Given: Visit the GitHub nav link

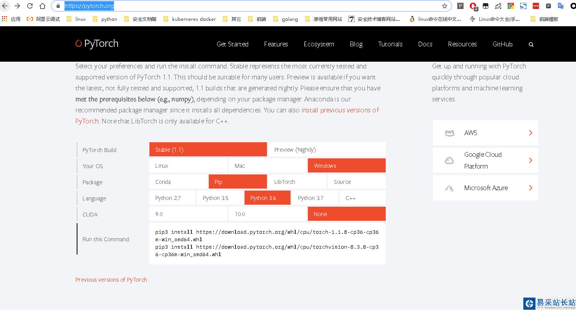Looking at the screenshot, I should click(x=502, y=44).
